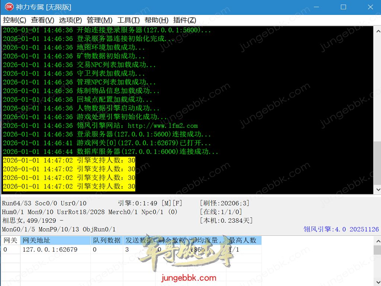Click the log pane scroll down arrow

click(377, 190)
